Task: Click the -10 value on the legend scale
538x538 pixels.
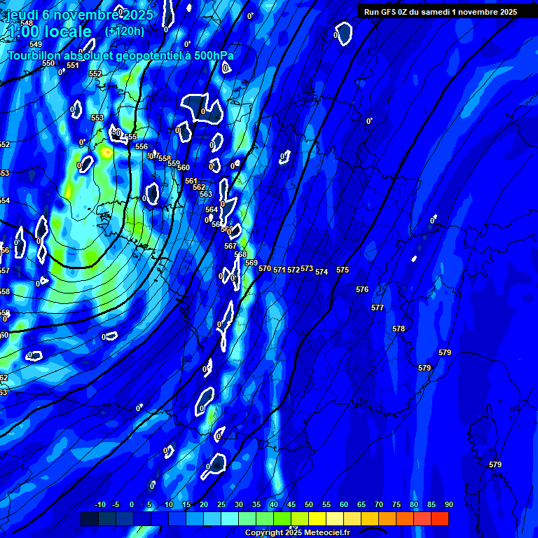Action: tap(99, 505)
